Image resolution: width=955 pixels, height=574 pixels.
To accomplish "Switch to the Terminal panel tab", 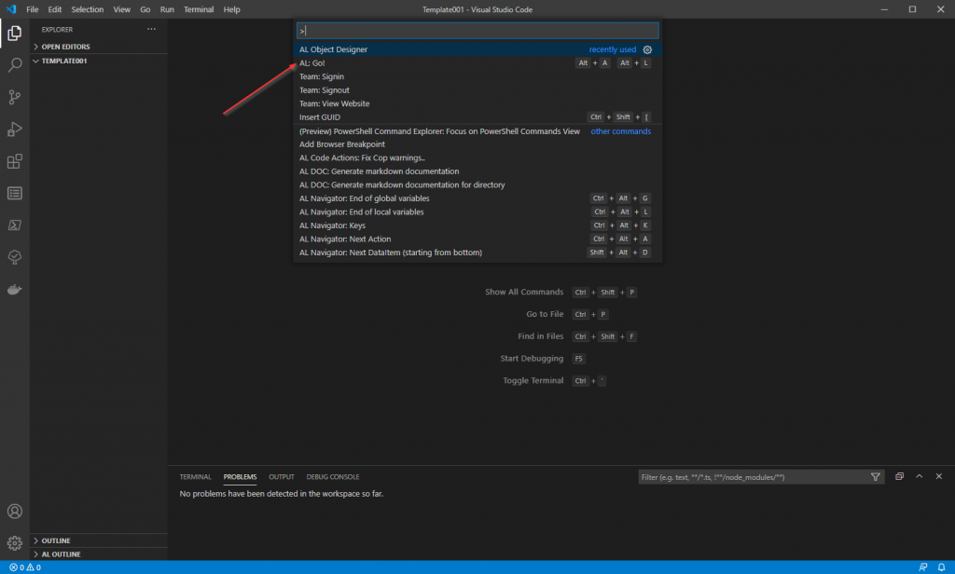I will [x=195, y=476].
